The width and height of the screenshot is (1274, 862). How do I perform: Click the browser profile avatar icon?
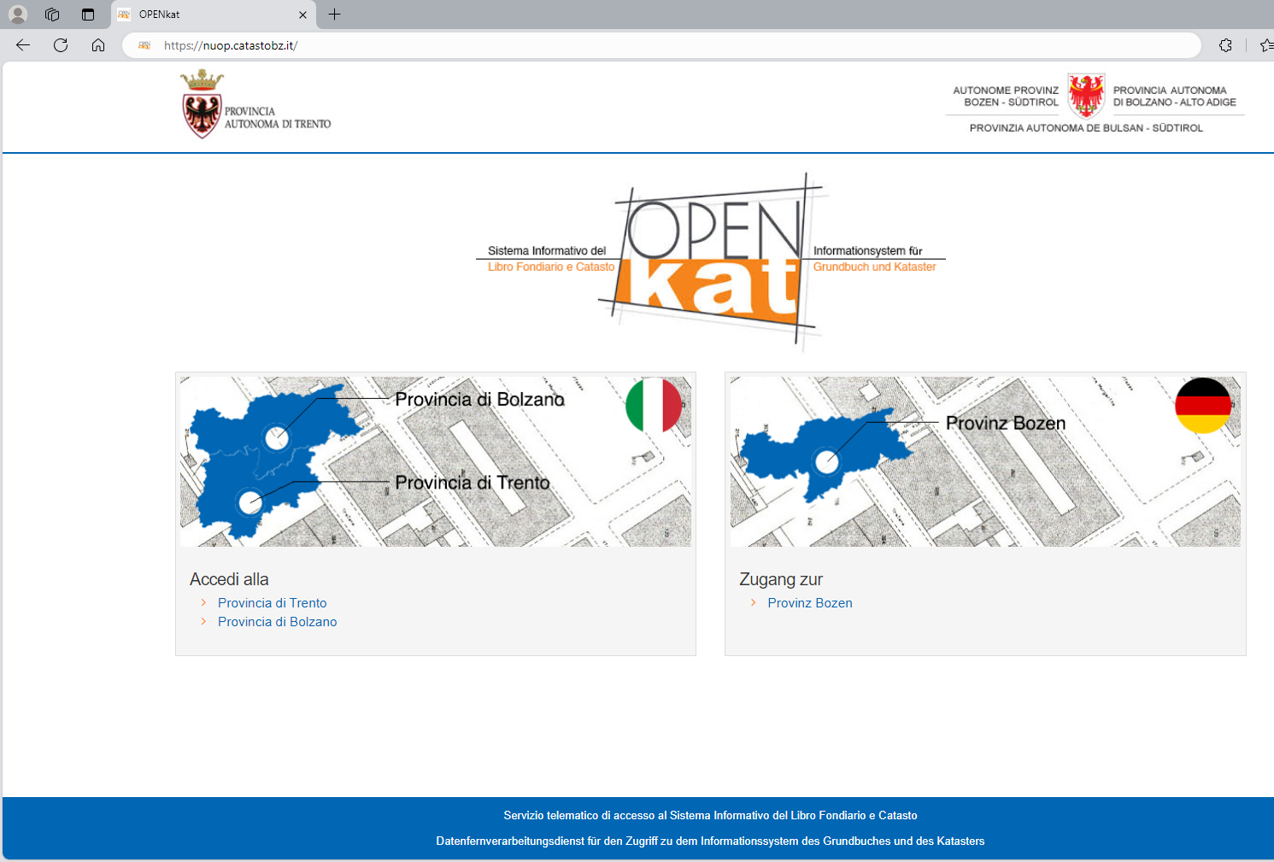17,15
